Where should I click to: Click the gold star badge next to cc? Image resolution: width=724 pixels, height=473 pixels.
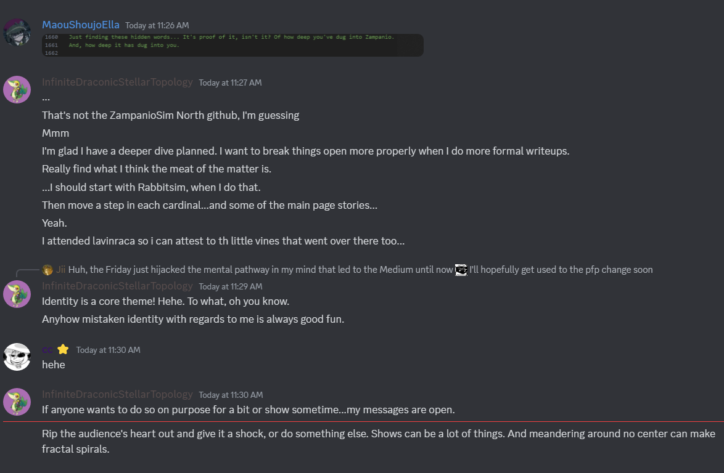point(63,350)
